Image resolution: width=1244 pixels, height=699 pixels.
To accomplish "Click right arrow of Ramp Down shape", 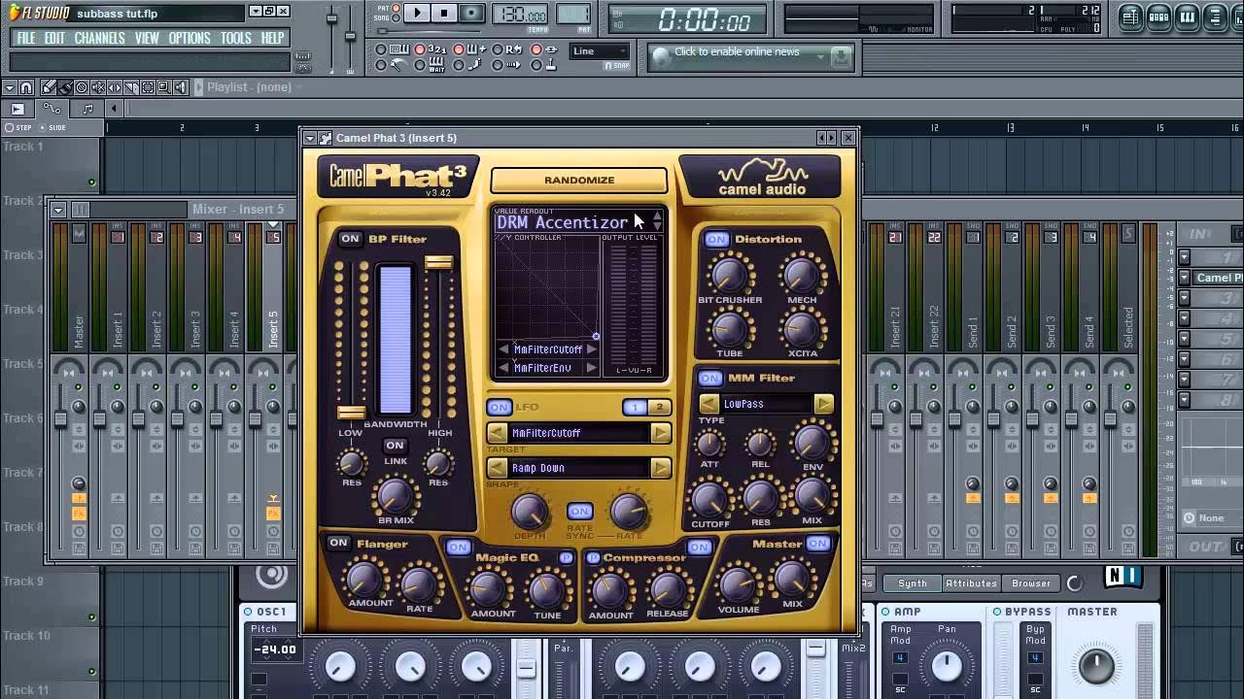I will [x=661, y=468].
